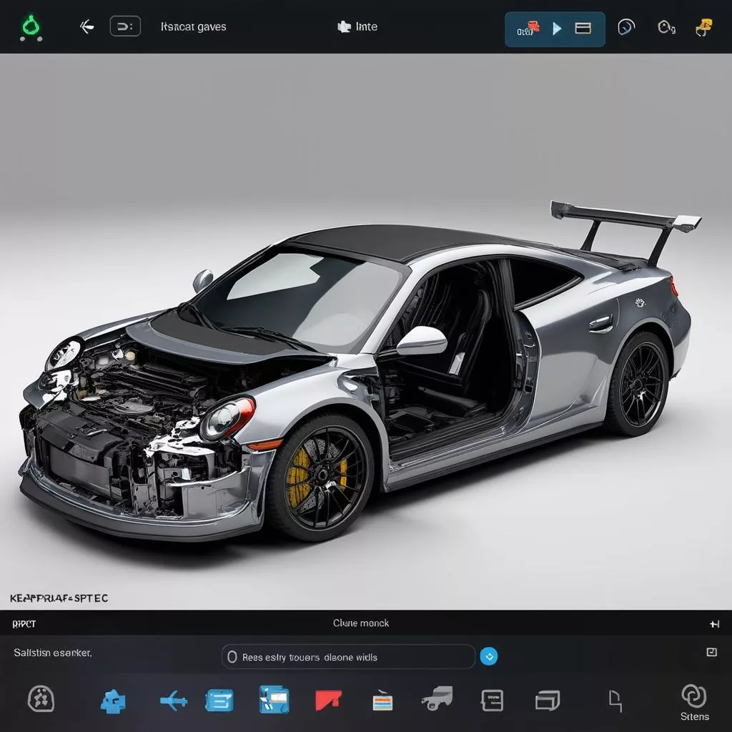This screenshot has height=732, width=732.
Task: Click the bookmark outline icon
Action: (615, 699)
